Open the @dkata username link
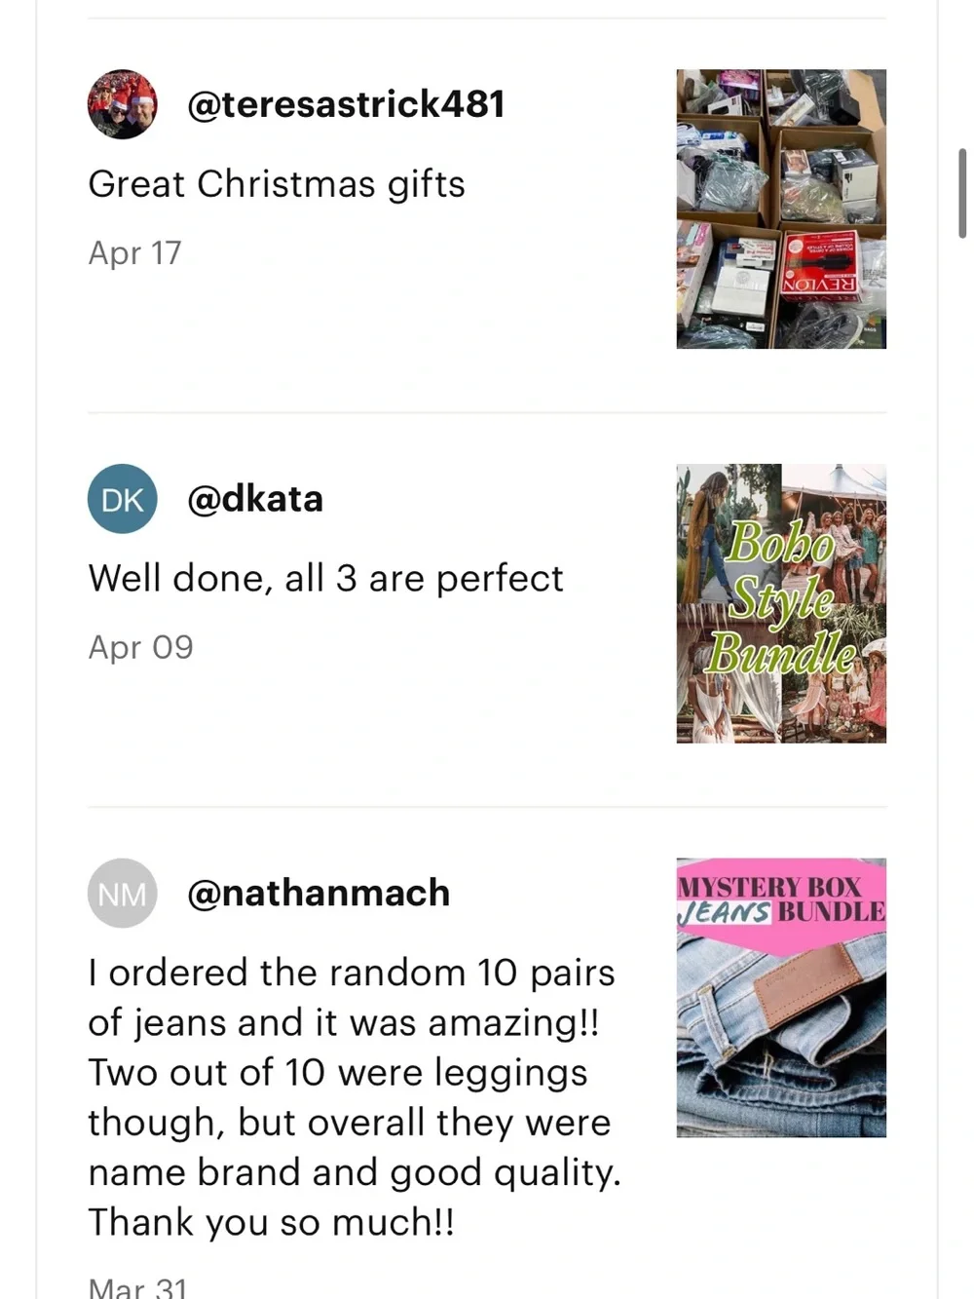Image resolution: width=974 pixels, height=1299 pixels. 255,499
